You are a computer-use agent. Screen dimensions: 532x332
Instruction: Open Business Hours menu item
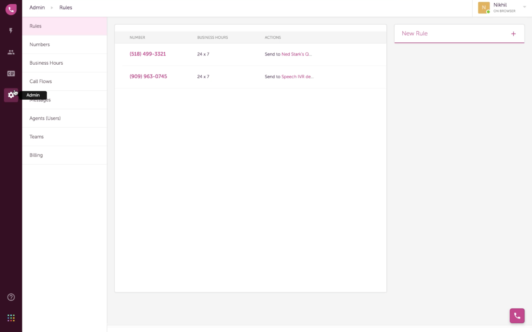pyautogui.click(x=46, y=63)
